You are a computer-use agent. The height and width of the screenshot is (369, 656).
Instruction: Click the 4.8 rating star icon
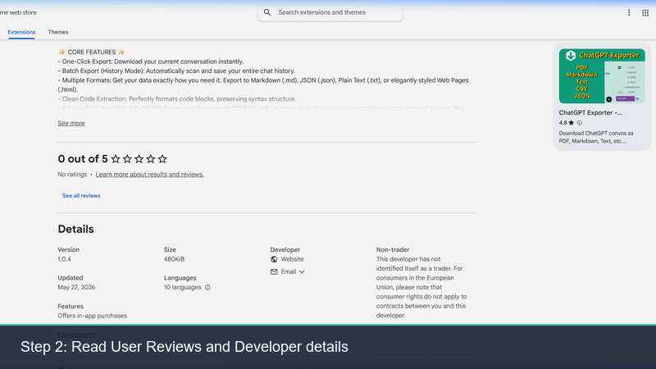coord(571,122)
